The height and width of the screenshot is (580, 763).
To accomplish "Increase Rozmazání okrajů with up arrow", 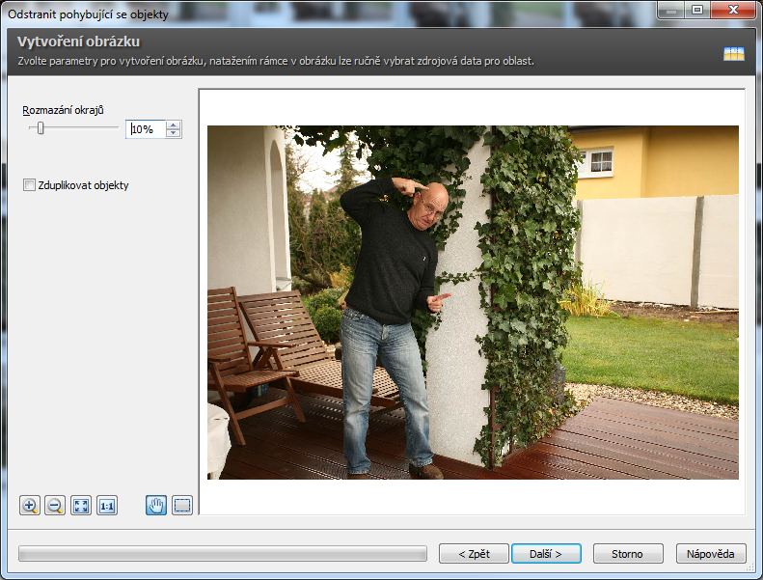I will [173, 124].
